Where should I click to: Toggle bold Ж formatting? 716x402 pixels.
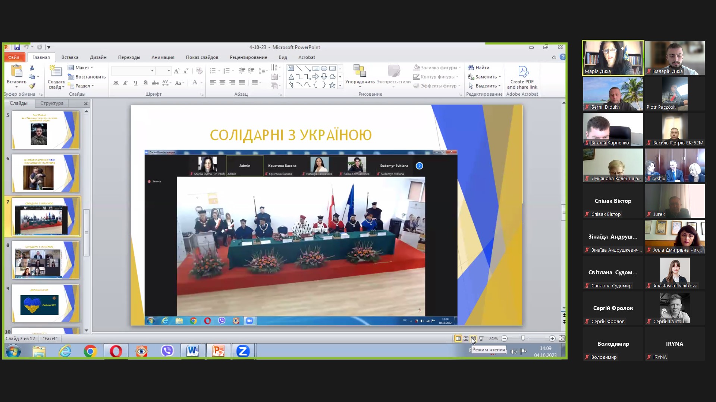[116, 83]
